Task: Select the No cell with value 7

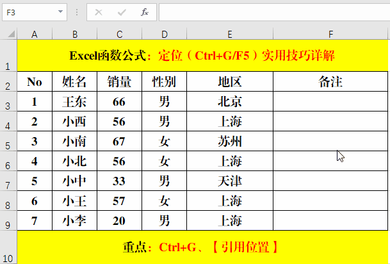Action: pyautogui.click(x=35, y=220)
